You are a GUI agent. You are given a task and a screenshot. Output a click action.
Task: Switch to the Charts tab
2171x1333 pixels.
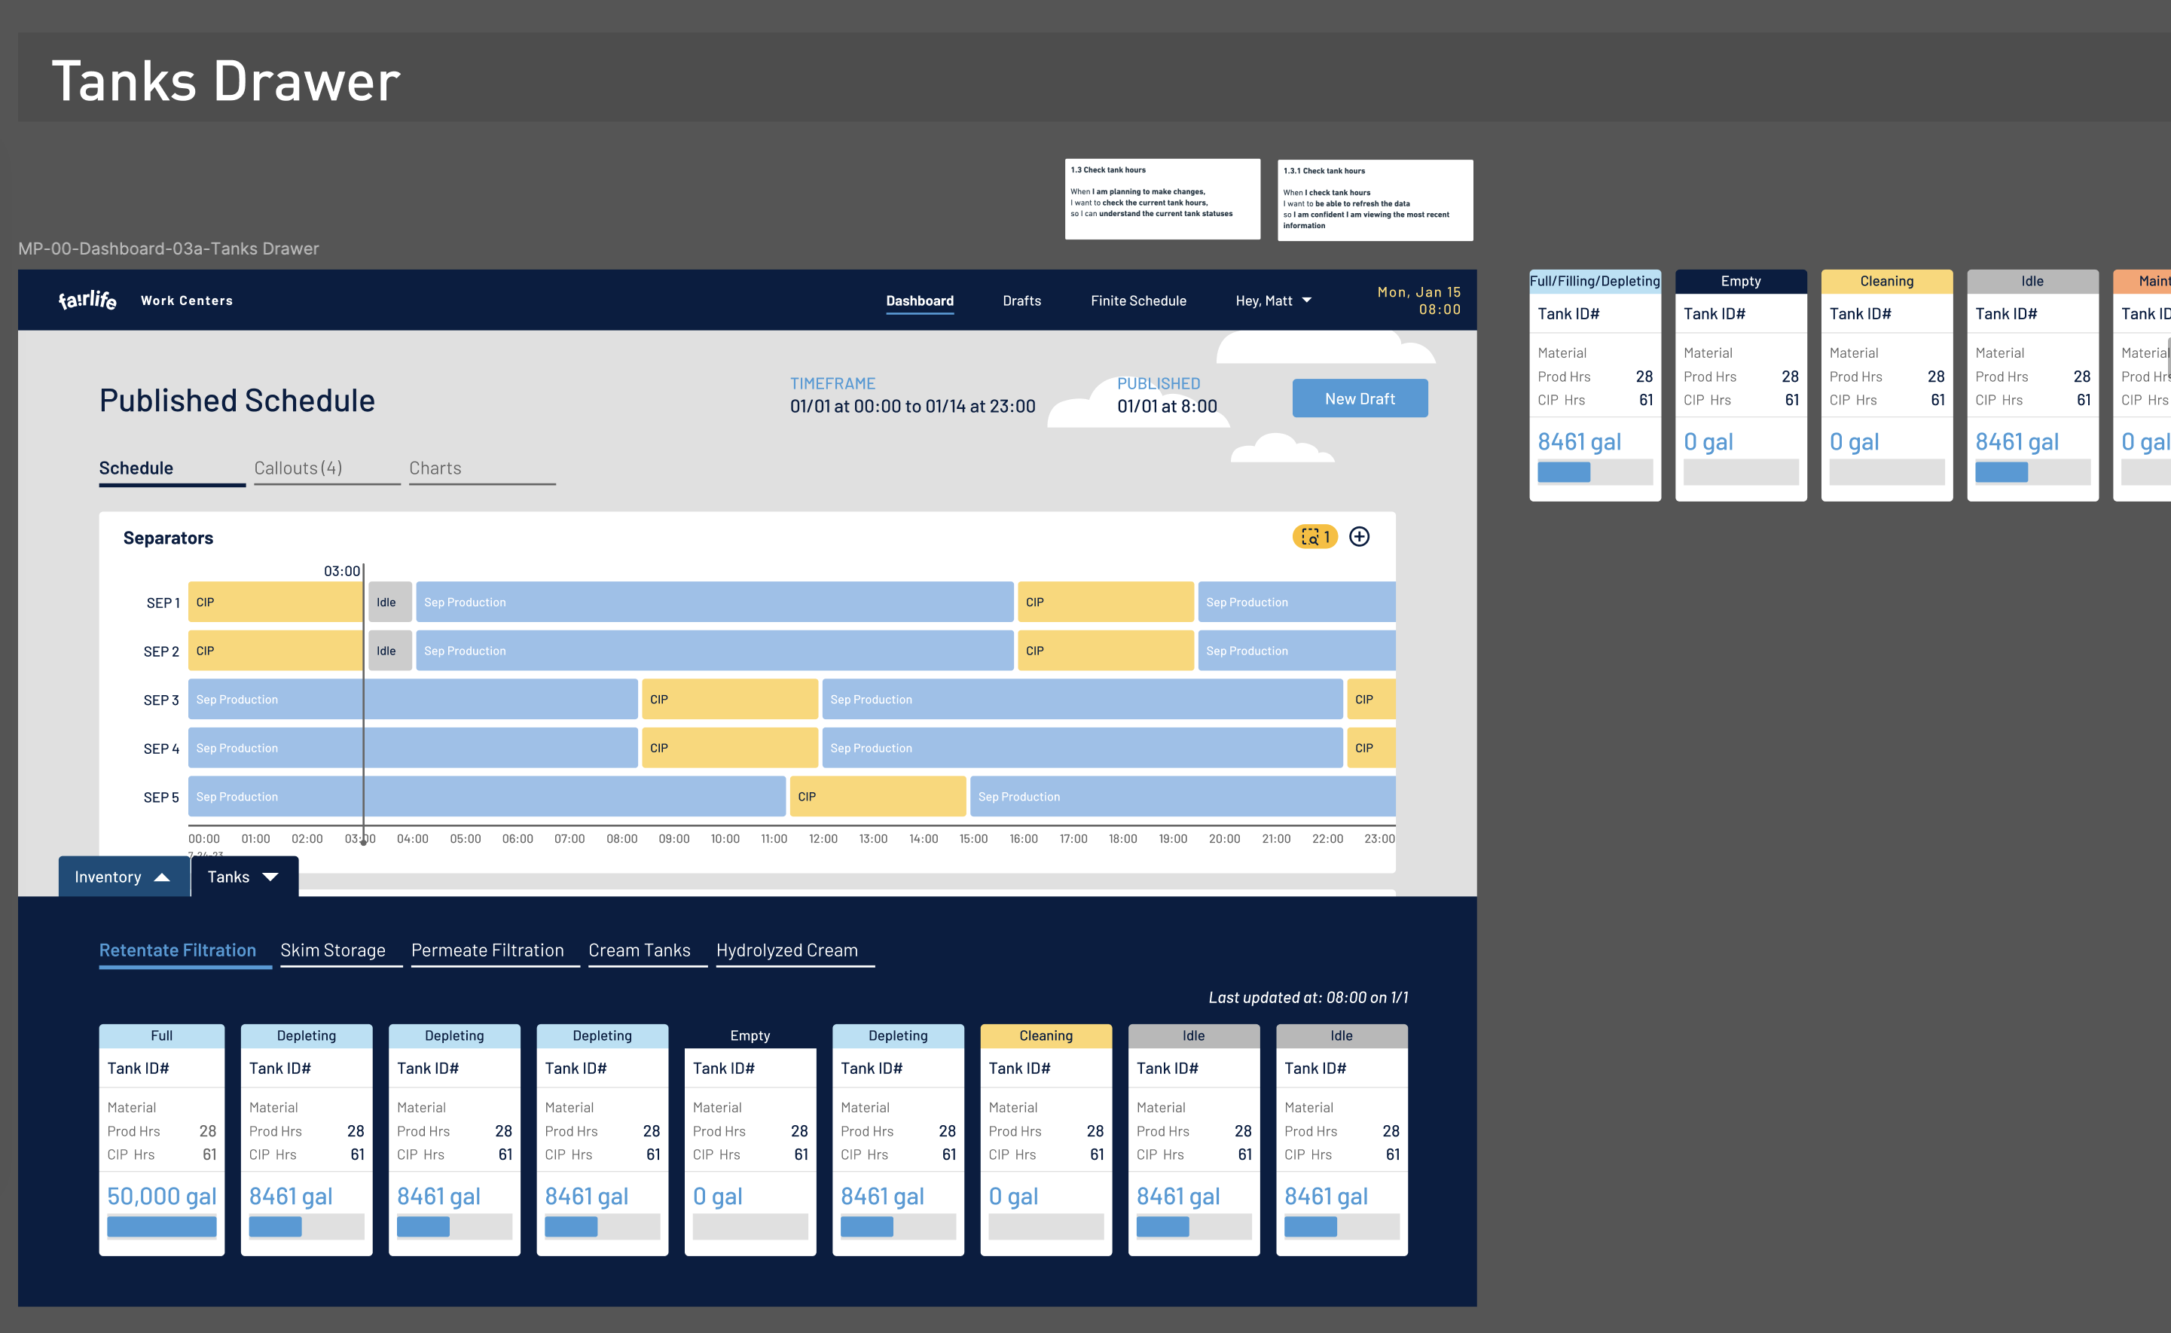435,468
